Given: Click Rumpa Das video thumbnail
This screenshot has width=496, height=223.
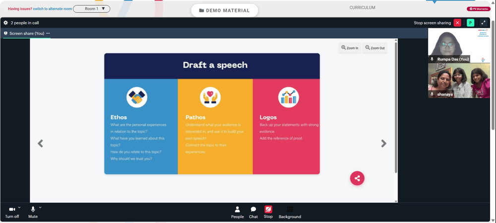Looking at the screenshot, I should click(459, 46).
